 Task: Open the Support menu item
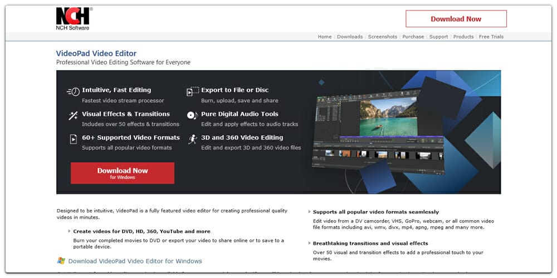click(439, 37)
